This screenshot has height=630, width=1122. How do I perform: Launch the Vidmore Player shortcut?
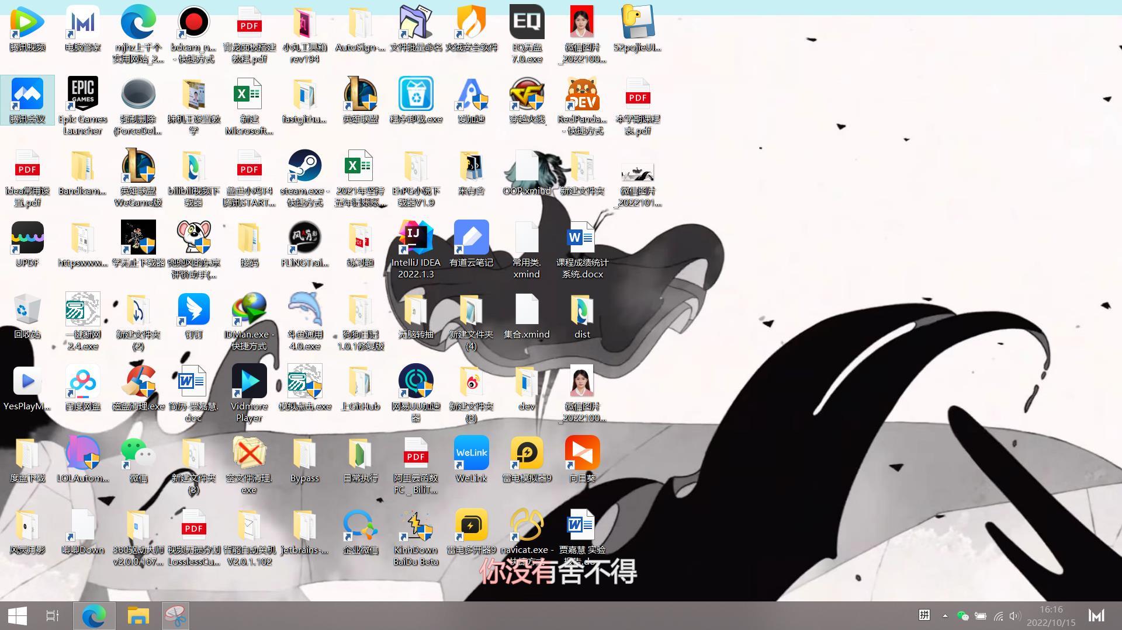point(249,393)
